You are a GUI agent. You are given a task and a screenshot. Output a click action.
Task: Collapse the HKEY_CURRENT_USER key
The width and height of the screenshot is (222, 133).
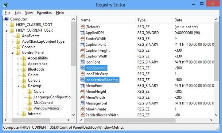(7, 31)
